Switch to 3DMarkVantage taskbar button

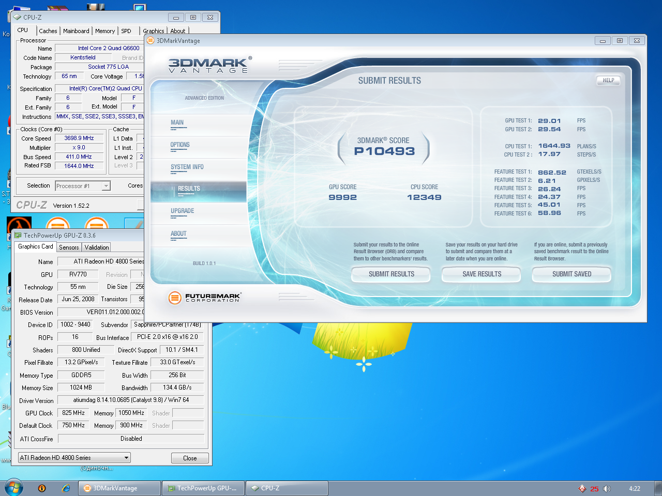(x=119, y=488)
